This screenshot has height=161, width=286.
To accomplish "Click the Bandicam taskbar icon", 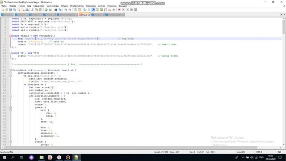I will pos(68,157).
